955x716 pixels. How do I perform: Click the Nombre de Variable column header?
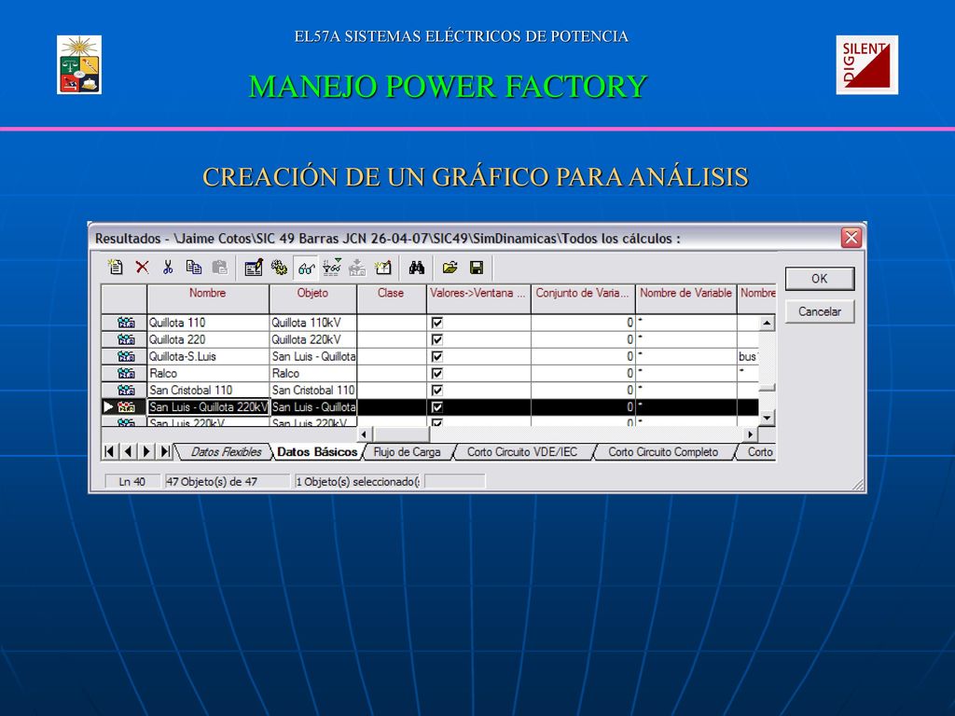tap(685, 298)
